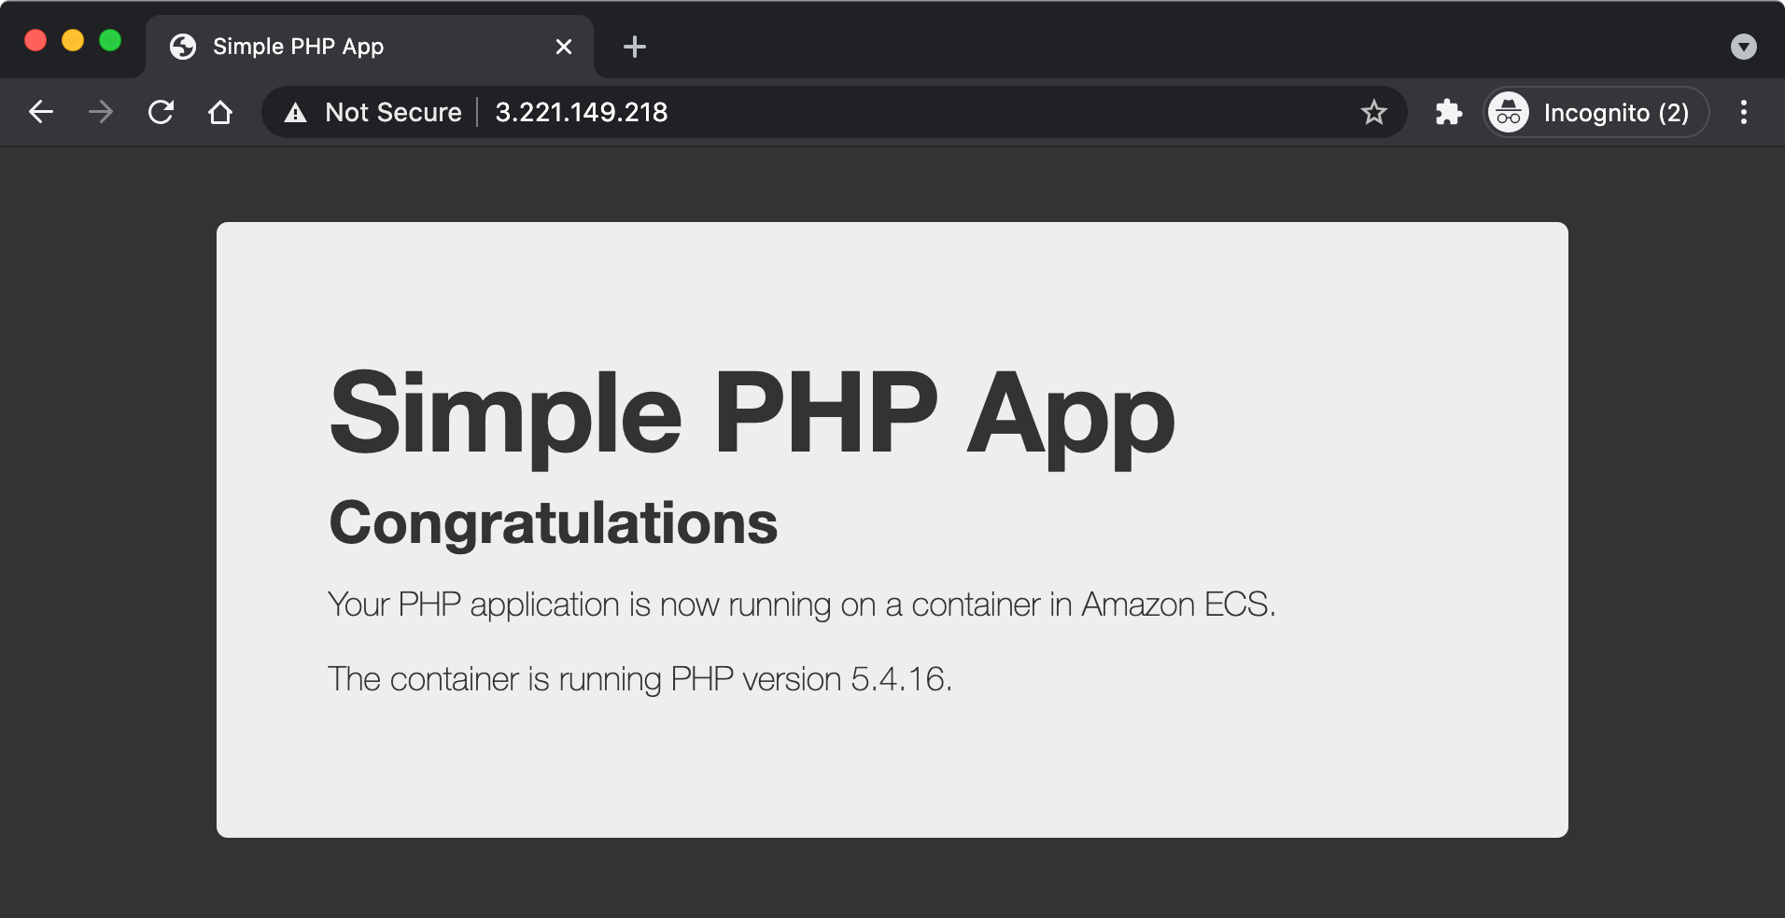The image size is (1785, 918).
Task: Click the text about Amazon ECS container
Action: (x=801, y=605)
